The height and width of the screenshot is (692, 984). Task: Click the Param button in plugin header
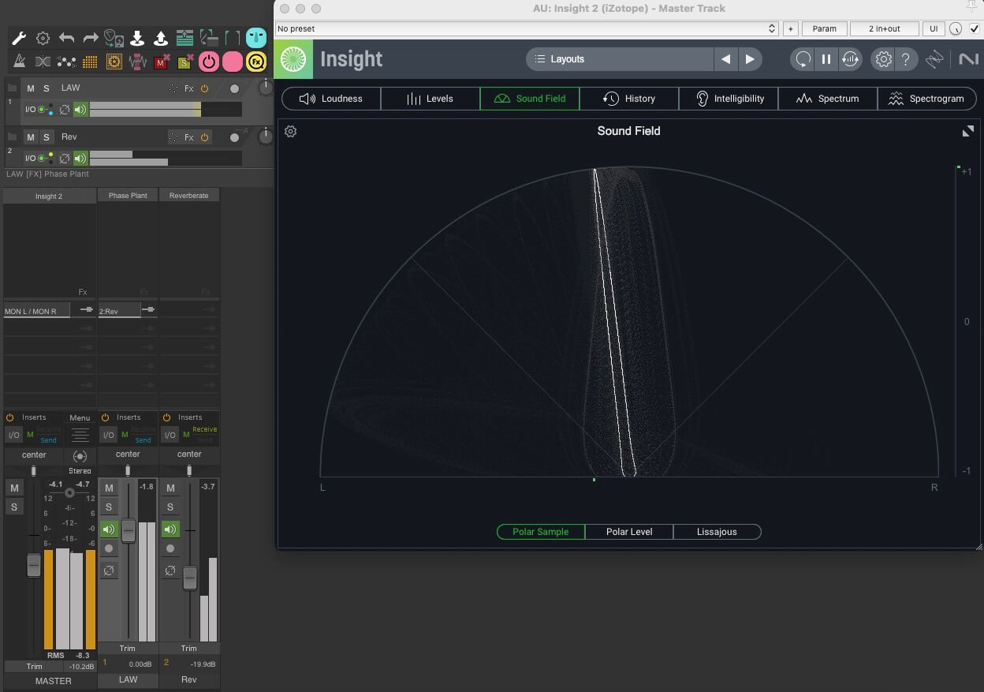(x=824, y=28)
